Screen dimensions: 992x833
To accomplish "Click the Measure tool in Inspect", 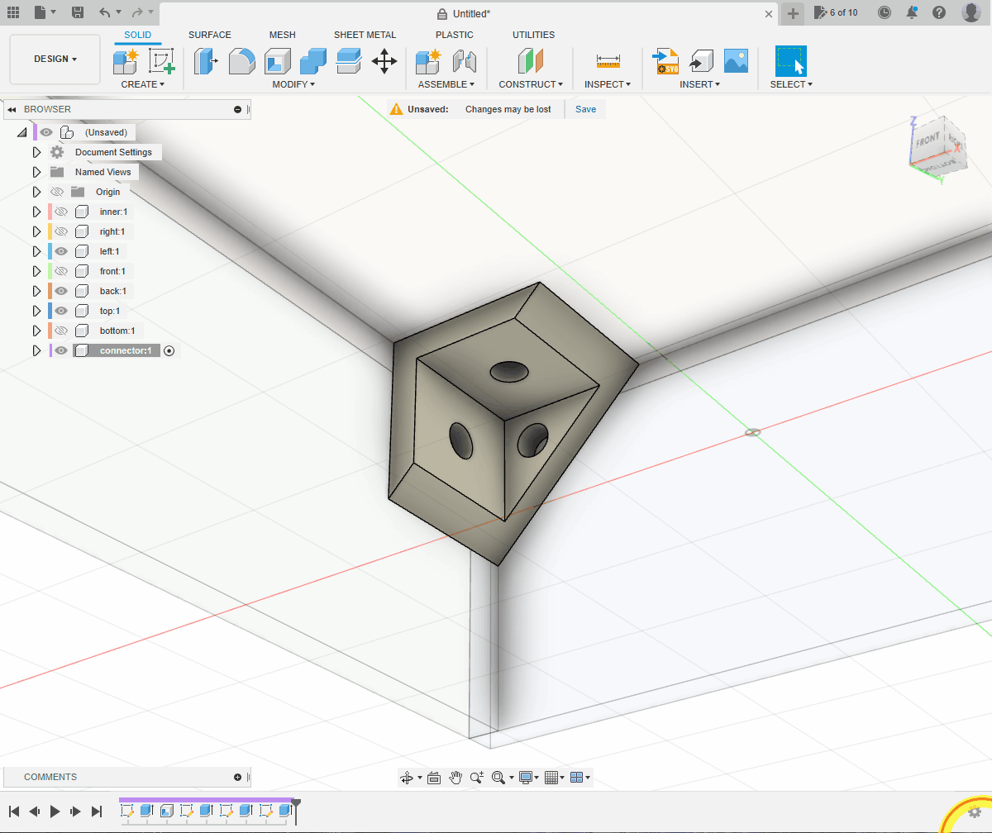I will pos(608,61).
